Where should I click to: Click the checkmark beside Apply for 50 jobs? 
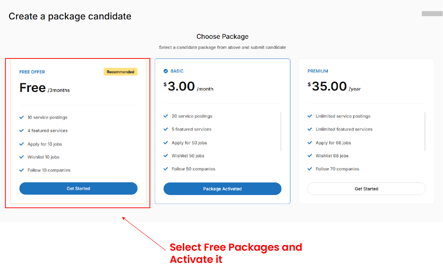(x=166, y=143)
